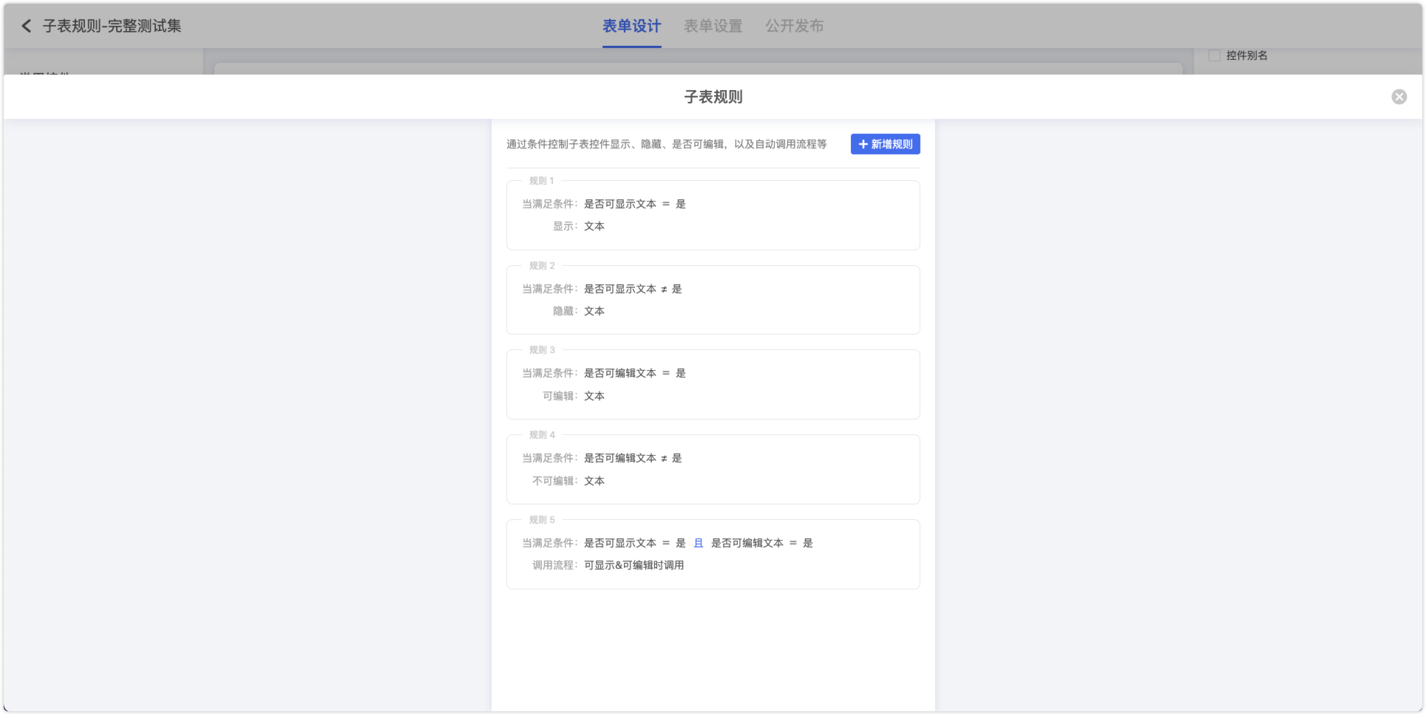This screenshot has width=1426, height=715.
Task: Click the back arrow beside the form title
Action: click(x=27, y=26)
